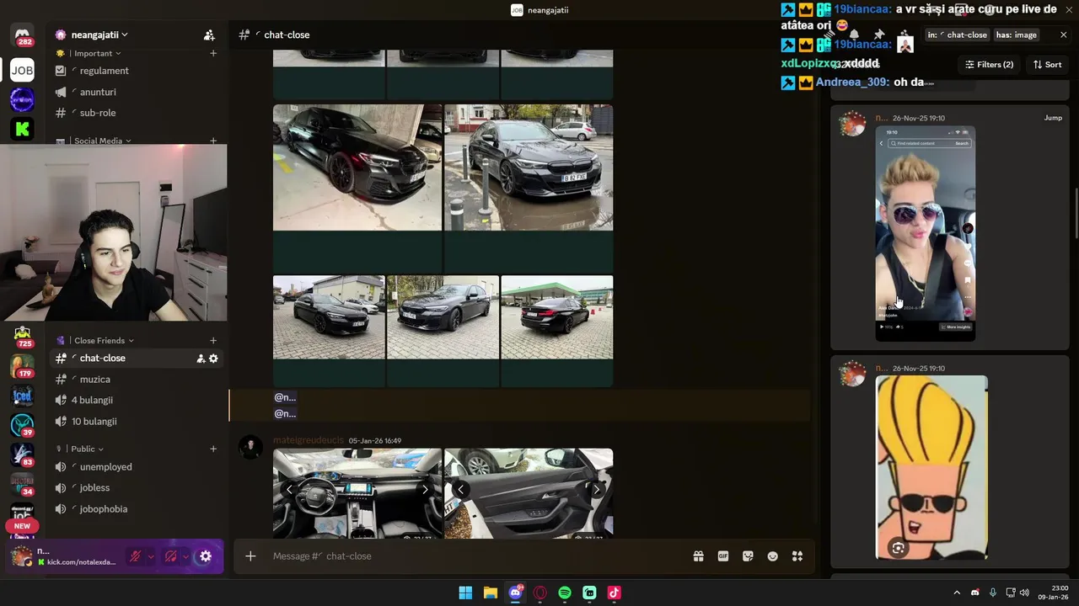Open the regulament channel
Screen dimensions: 1079x606
135,71
